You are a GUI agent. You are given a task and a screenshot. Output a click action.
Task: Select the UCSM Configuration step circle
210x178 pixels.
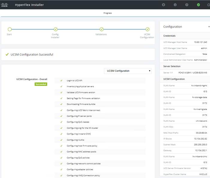147,29
